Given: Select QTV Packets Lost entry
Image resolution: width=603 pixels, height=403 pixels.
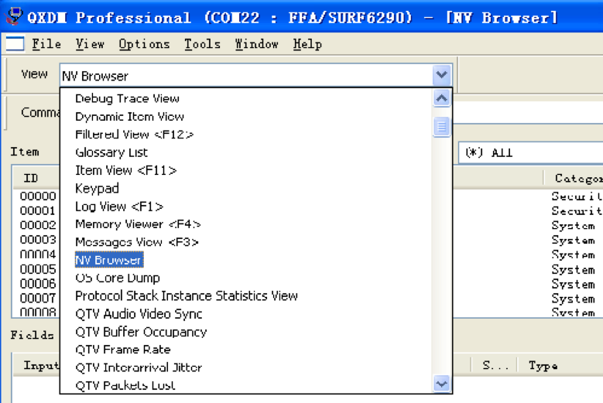Looking at the screenshot, I should coord(125,385).
